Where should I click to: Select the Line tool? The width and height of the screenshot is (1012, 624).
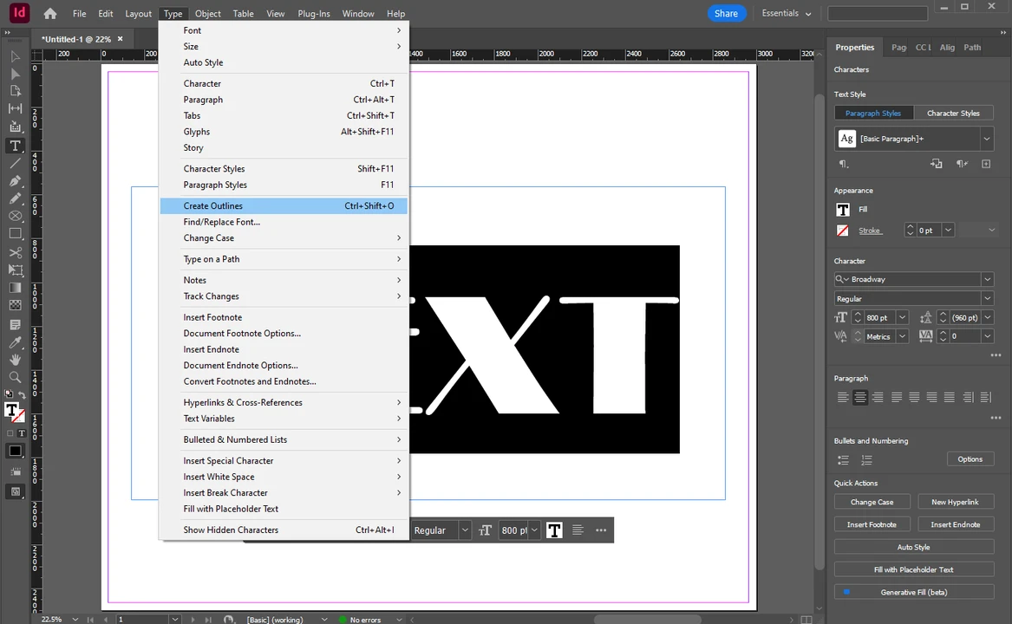[15, 163]
